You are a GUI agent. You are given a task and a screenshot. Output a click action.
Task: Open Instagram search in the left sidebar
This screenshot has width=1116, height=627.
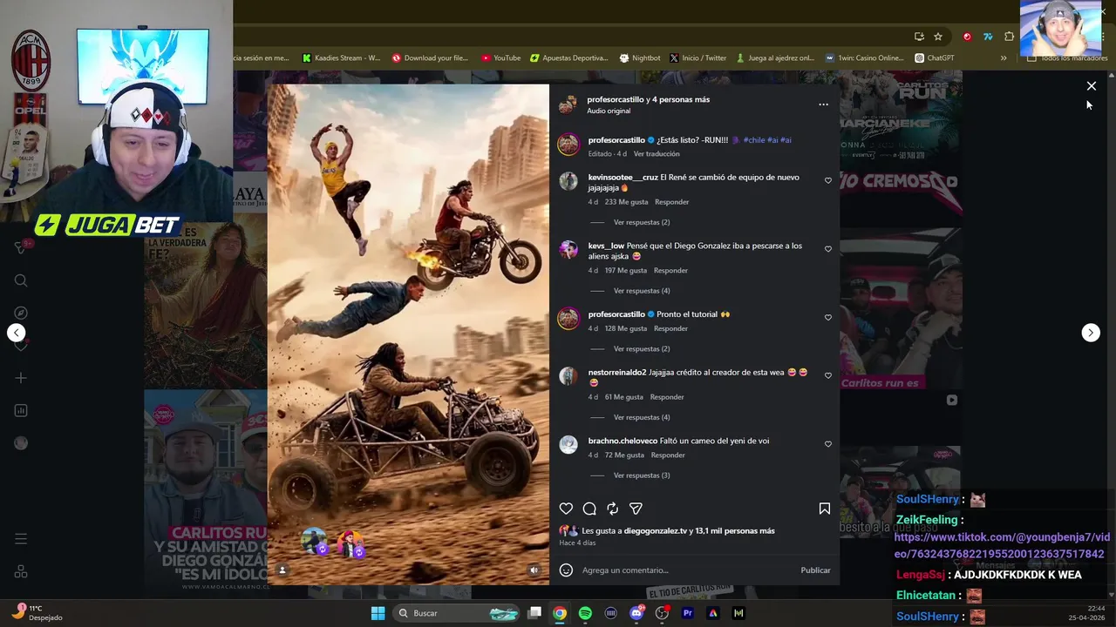point(21,280)
